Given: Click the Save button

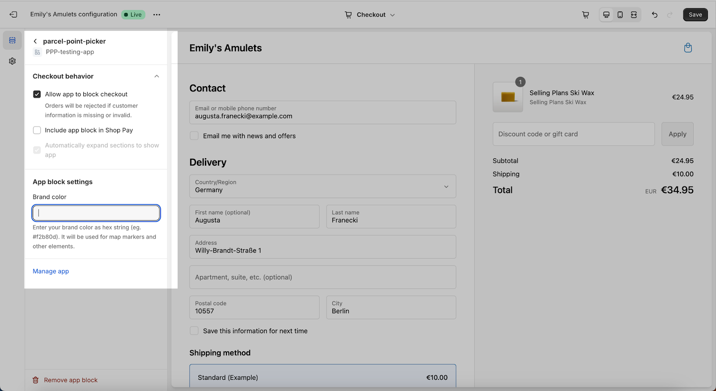Looking at the screenshot, I should tap(695, 15).
